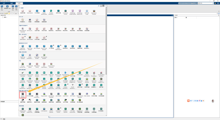Open the Sensor Array Analyzer app
The width and height of the screenshot is (220, 120).
click(x=80, y=80)
